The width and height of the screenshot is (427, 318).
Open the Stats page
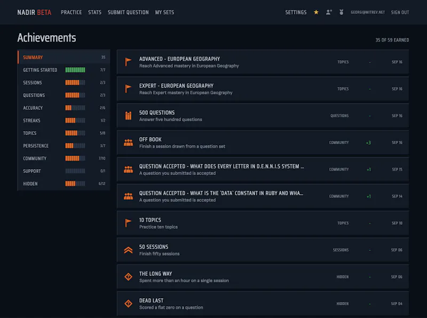95,12
